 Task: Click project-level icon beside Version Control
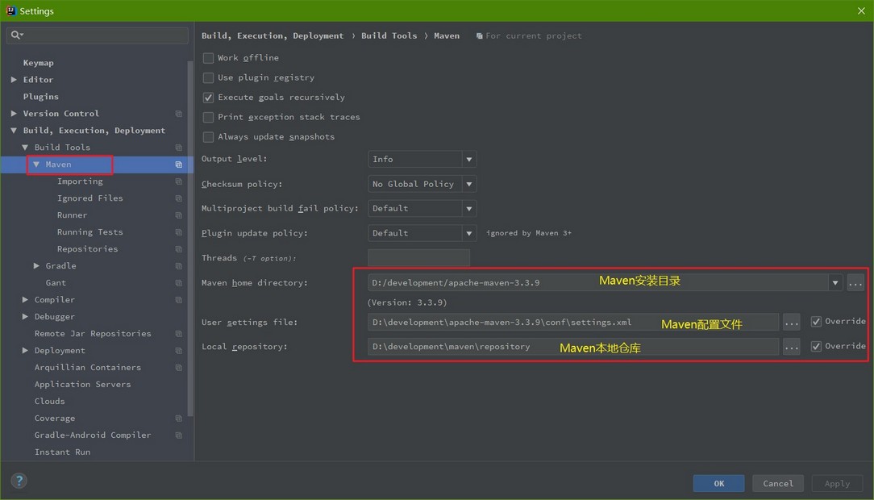[x=178, y=114]
